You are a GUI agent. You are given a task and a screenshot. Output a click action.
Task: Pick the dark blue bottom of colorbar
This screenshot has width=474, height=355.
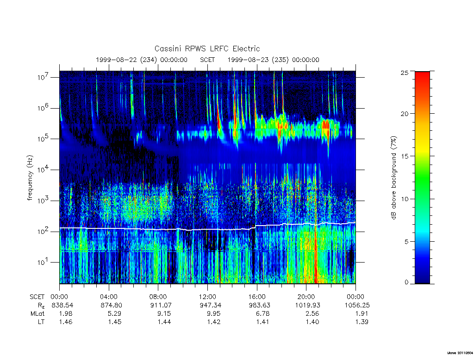422,279
